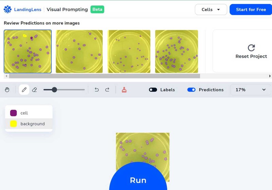
Task: Click the reset circular arrow icon
Action: click(x=251, y=48)
